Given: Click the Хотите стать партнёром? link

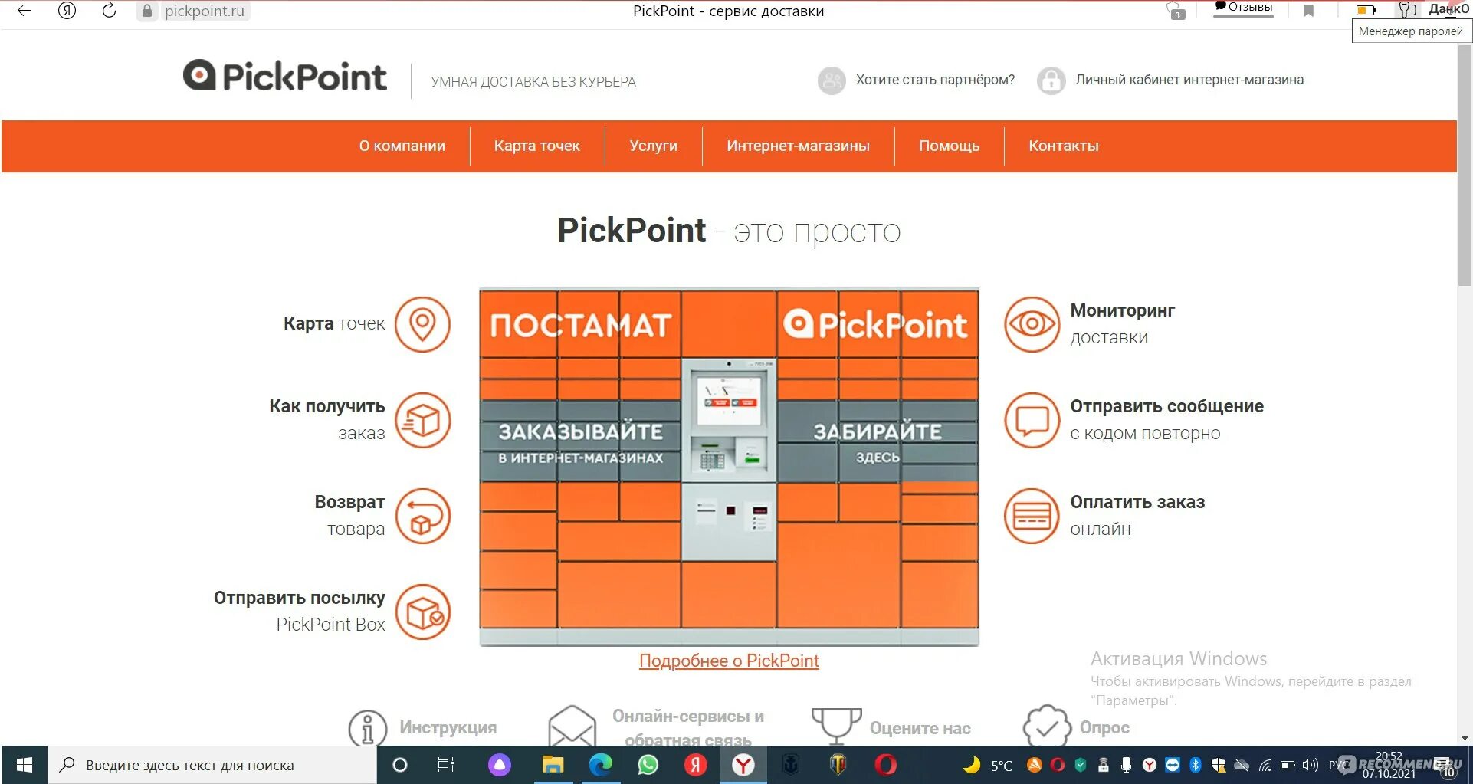Looking at the screenshot, I should [935, 80].
